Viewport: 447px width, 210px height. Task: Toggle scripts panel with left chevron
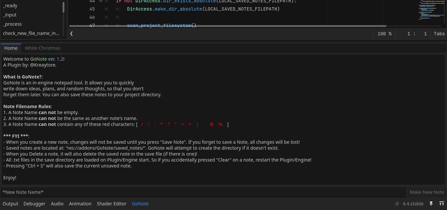71,34
